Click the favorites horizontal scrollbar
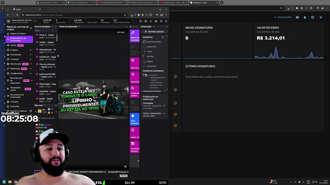Viewport: 330px width, 185px height. [152, 91]
